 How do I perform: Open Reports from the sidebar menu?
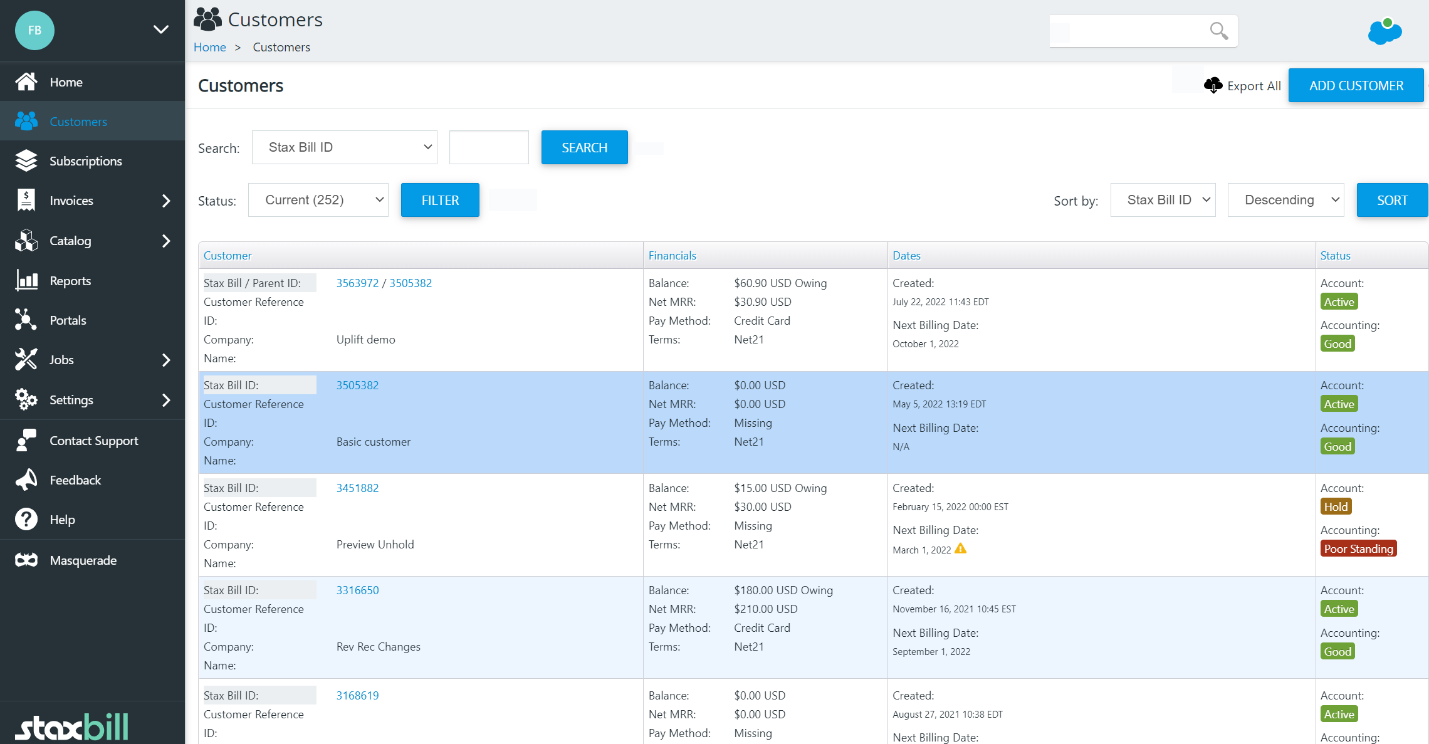(x=92, y=281)
